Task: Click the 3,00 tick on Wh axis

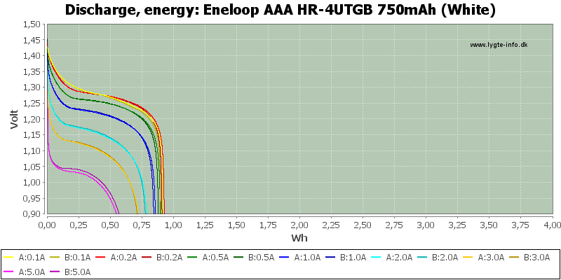Action: coord(426,224)
